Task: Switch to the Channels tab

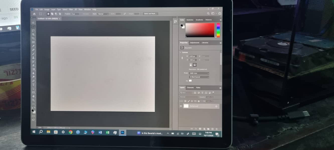Action: (x=190, y=87)
